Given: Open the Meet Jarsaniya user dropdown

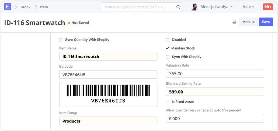Looking at the screenshot, I should [217, 7].
